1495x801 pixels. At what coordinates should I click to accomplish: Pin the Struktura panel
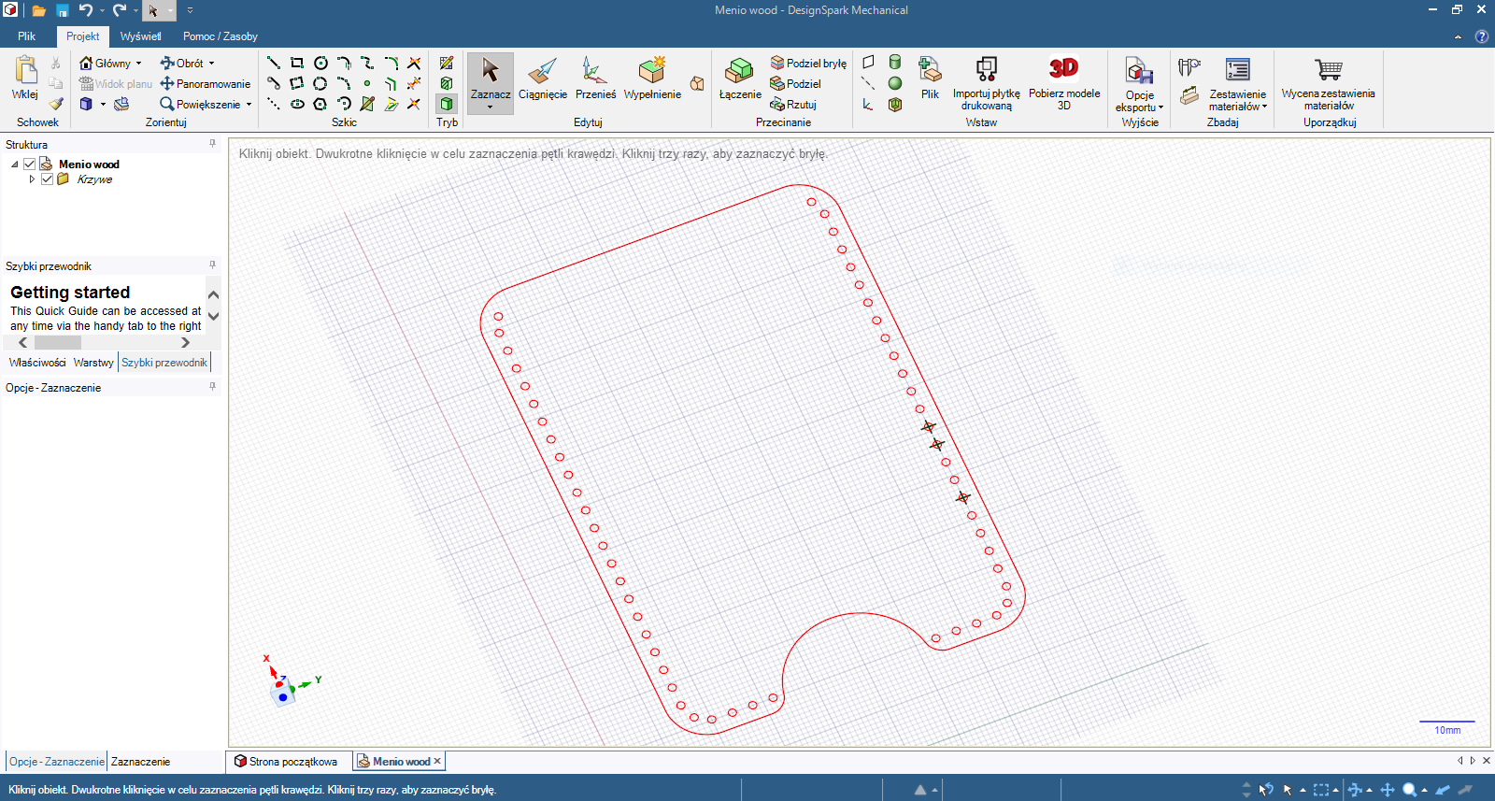pyautogui.click(x=212, y=144)
